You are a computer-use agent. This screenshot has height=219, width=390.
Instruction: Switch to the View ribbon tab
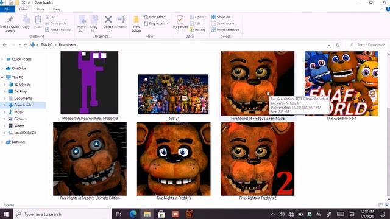coord(57,9)
